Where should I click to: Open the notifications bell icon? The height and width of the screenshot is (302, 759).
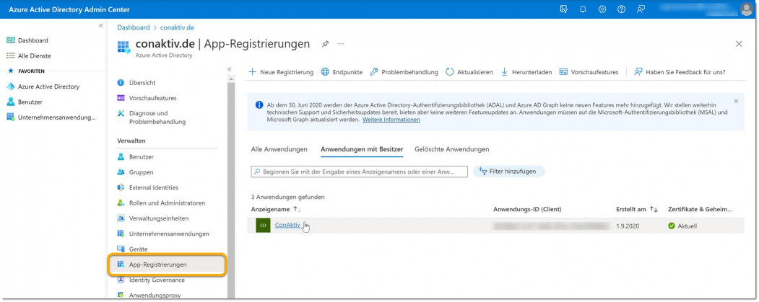583,9
